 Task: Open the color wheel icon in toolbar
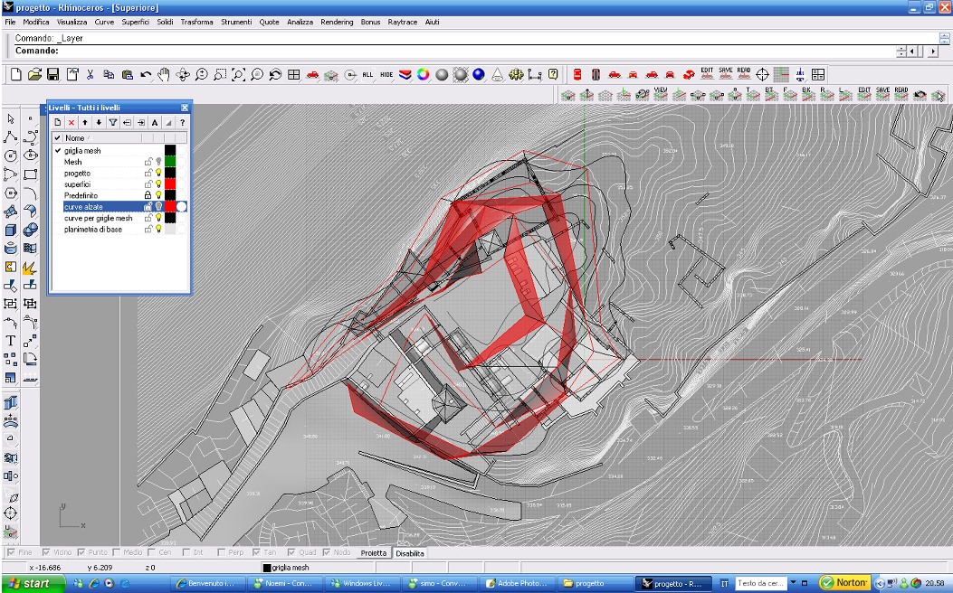click(x=423, y=74)
